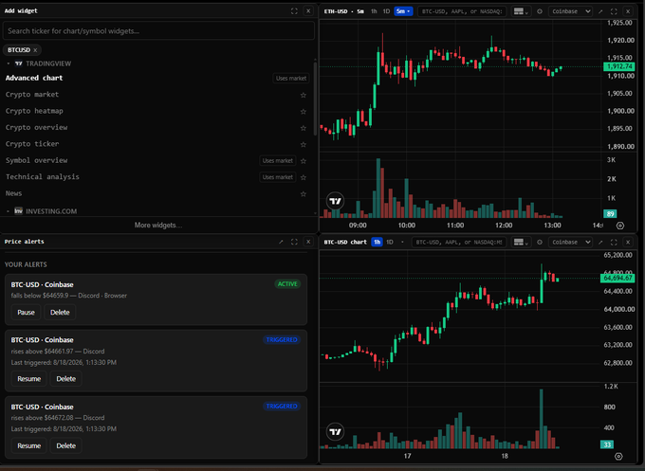Pop out the BTC-USD chart panel
645x471 pixels.
(x=600, y=242)
